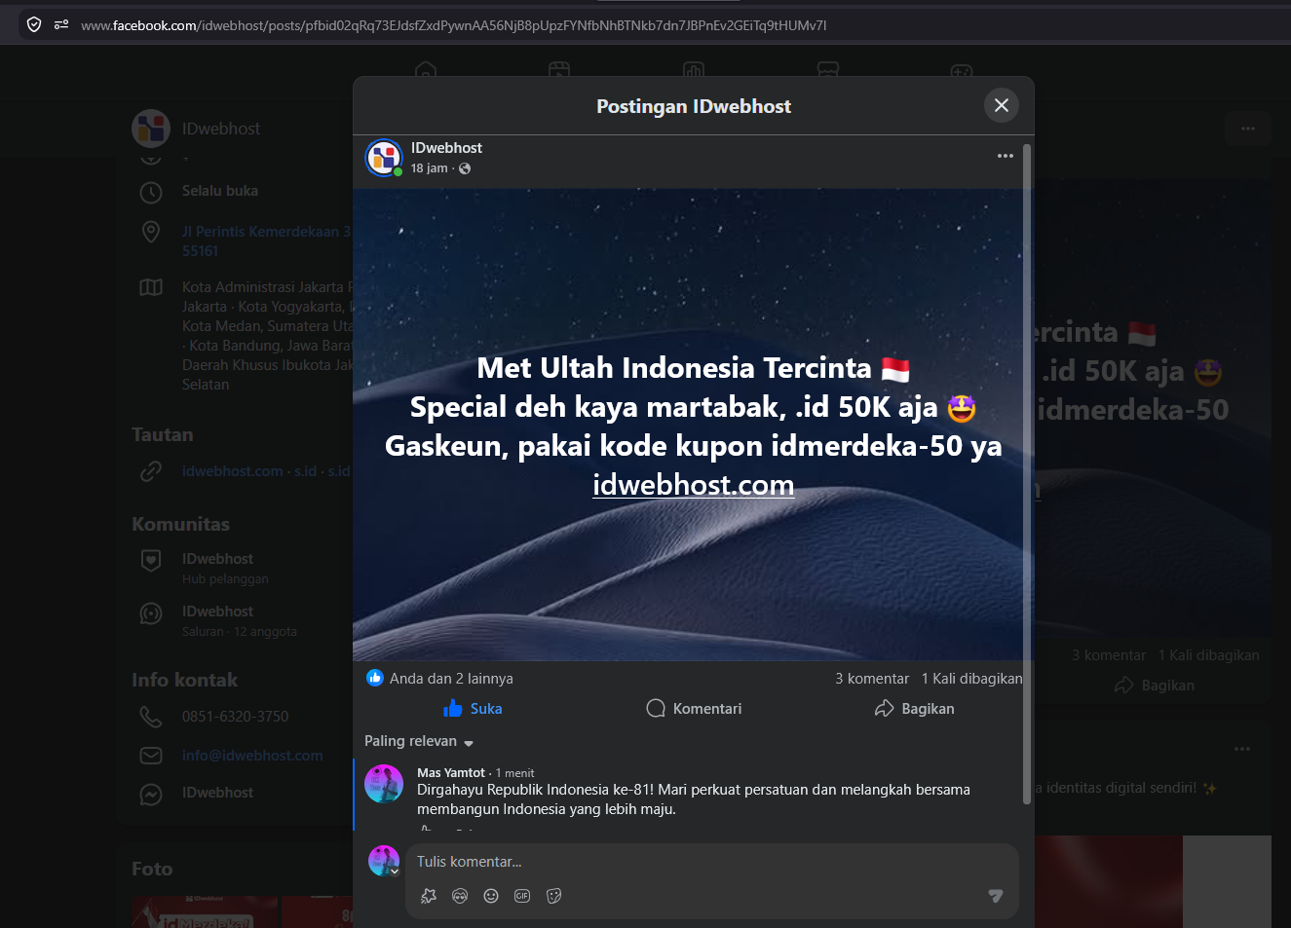Screen dimensions: 1291x928
Task: Click the Messenger icon under Info kontak
Action: point(151,795)
